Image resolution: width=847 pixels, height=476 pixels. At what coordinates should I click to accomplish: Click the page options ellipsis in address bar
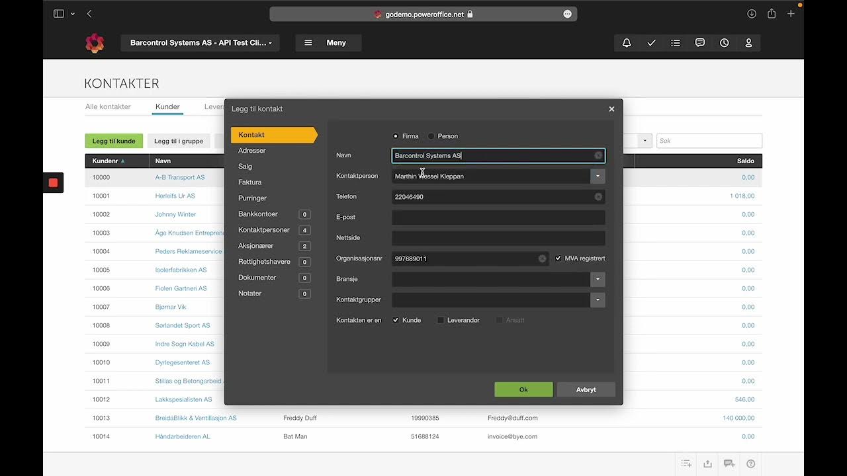tap(567, 14)
